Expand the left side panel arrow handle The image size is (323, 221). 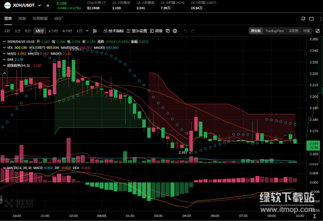pos(1,199)
